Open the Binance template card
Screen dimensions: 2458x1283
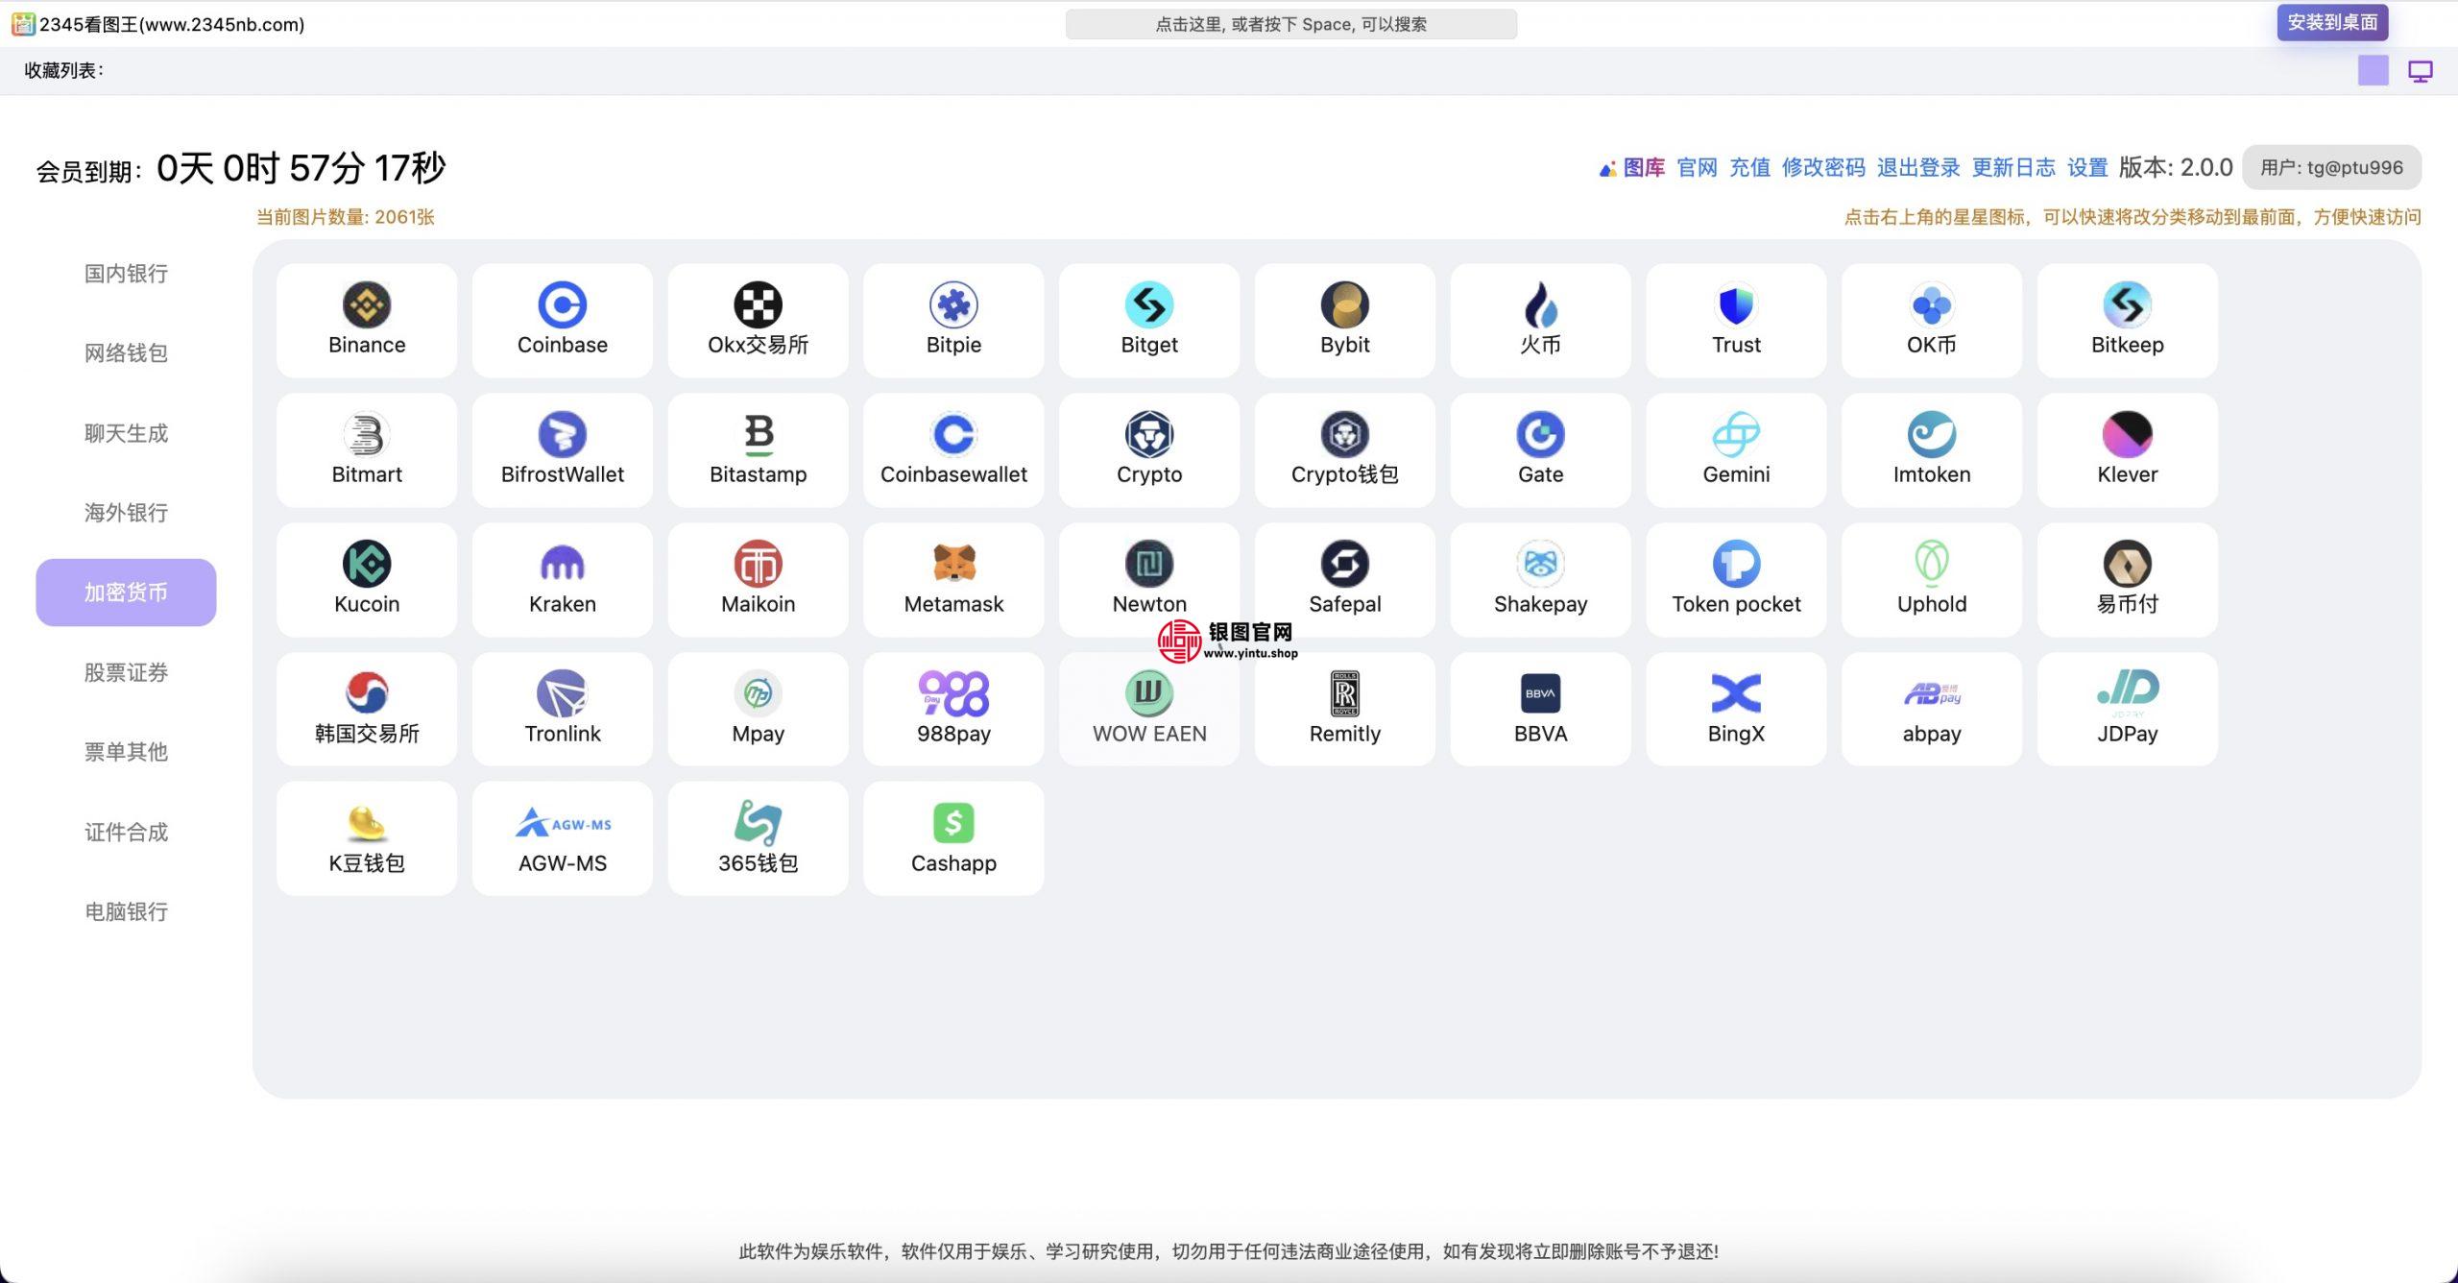[367, 321]
